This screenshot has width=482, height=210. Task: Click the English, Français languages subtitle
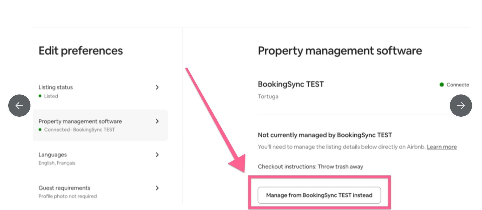point(57,163)
